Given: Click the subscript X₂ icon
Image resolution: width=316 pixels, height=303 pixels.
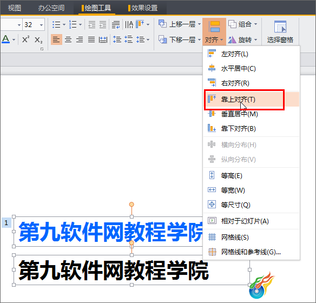Looking at the screenshot, I should [38, 39].
